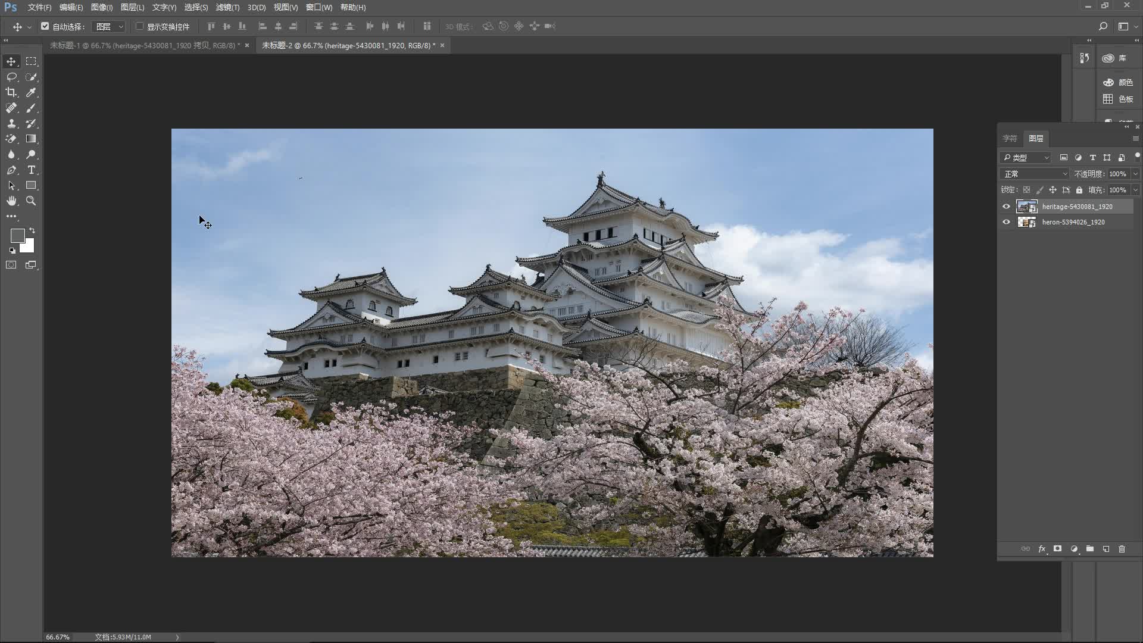Select the Rectangular Marquee tool
The image size is (1143, 643).
(31, 61)
